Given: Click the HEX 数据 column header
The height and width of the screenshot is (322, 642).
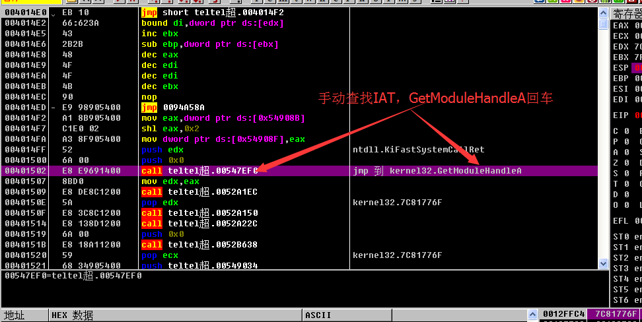Looking at the screenshot, I should click(x=73, y=315).
